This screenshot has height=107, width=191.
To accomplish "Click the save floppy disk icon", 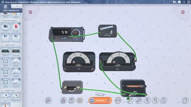I will pyautogui.click(x=71, y=100).
